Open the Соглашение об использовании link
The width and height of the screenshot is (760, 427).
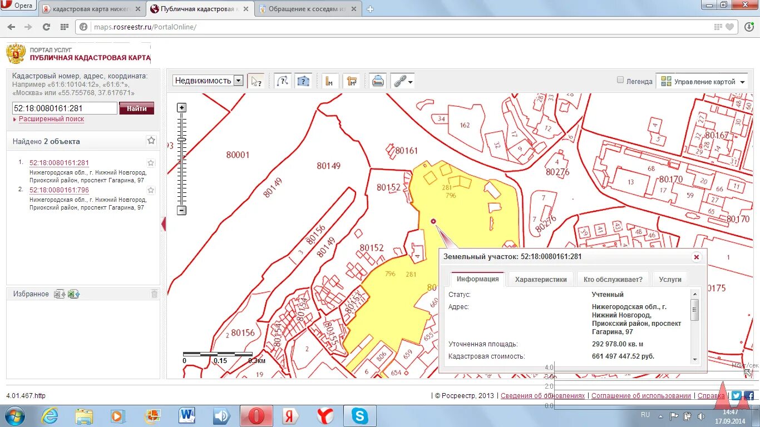click(x=641, y=396)
